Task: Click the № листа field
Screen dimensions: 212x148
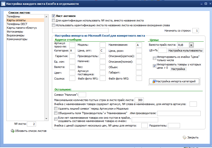Action: [31, 124]
